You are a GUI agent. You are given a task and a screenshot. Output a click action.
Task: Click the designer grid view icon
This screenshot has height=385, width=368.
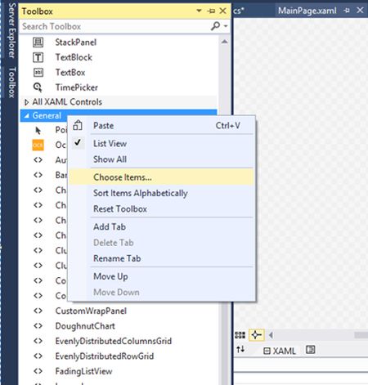click(240, 335)
